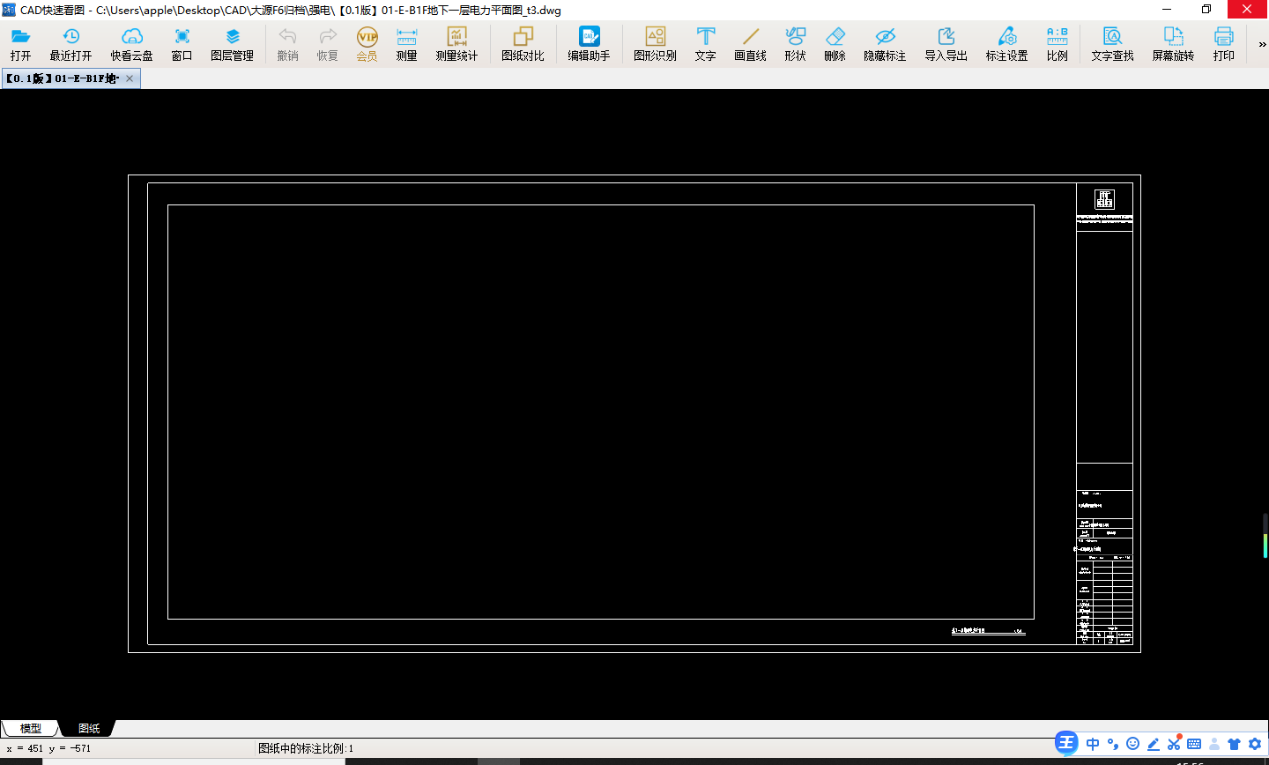The height and width of the screenshot is (765, 1269).
Task: Open the cloud drive (快看云盘)
Action: (131, 43)
